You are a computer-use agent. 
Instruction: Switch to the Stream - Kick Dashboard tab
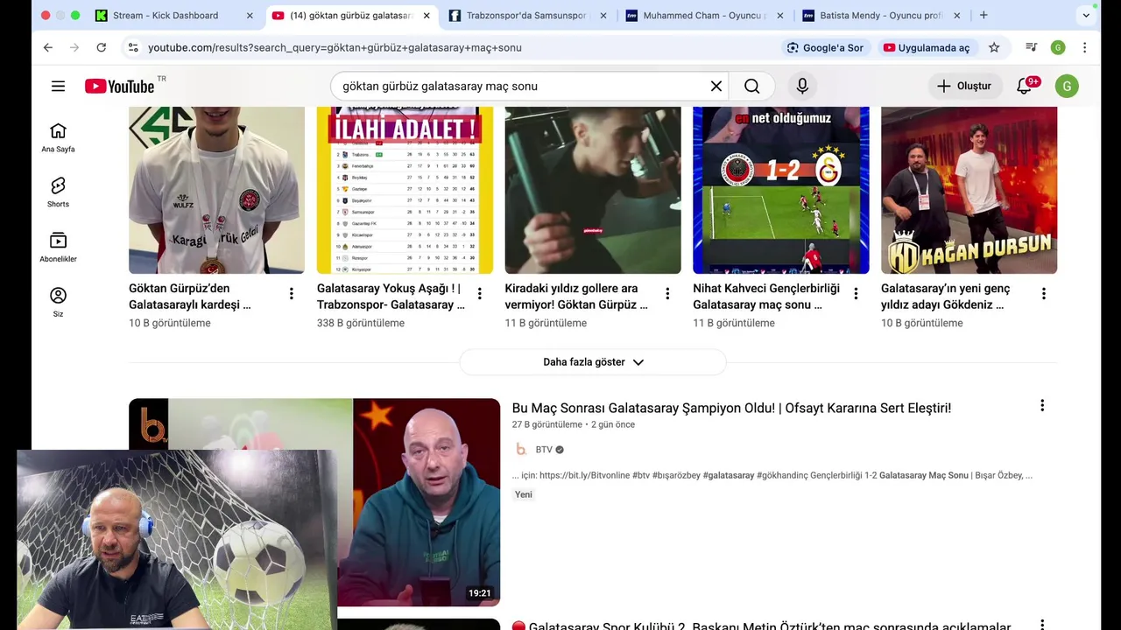(165, 15)
